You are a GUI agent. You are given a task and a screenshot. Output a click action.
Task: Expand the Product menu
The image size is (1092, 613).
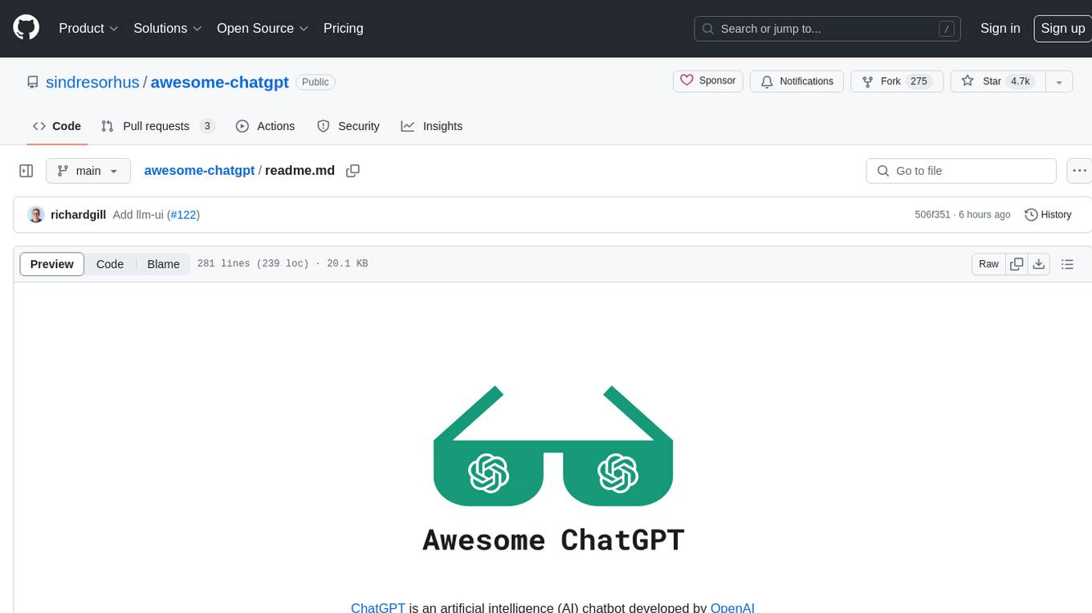pyautogui.click(x=88, y=28)
